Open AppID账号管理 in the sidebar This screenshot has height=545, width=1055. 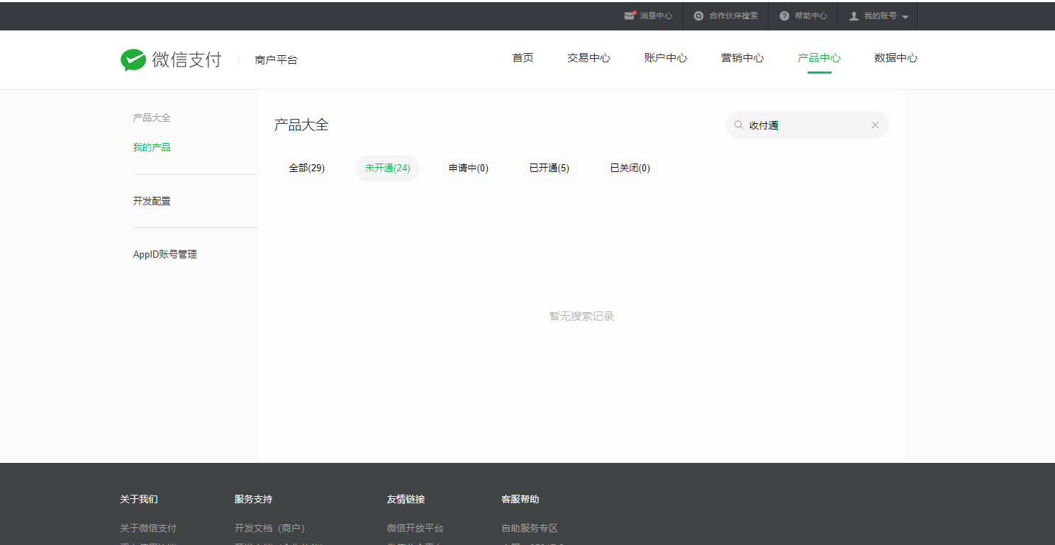pyautogui.click(x=165, y=255)
